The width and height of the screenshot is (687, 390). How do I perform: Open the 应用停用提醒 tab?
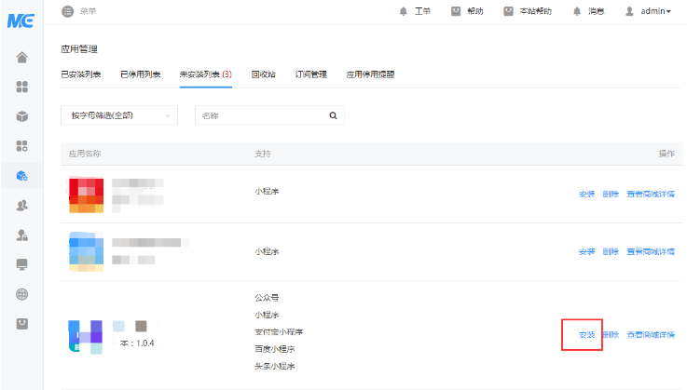[x=370, y=74]
